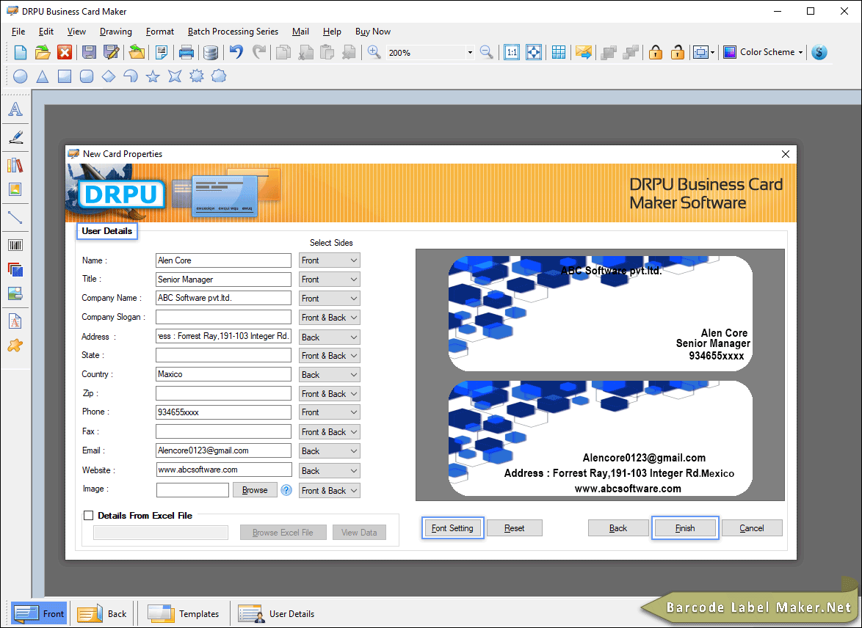Switch to the Templates tab at bottom
Viewport: 862px width, 628px height.
[184, 614]
